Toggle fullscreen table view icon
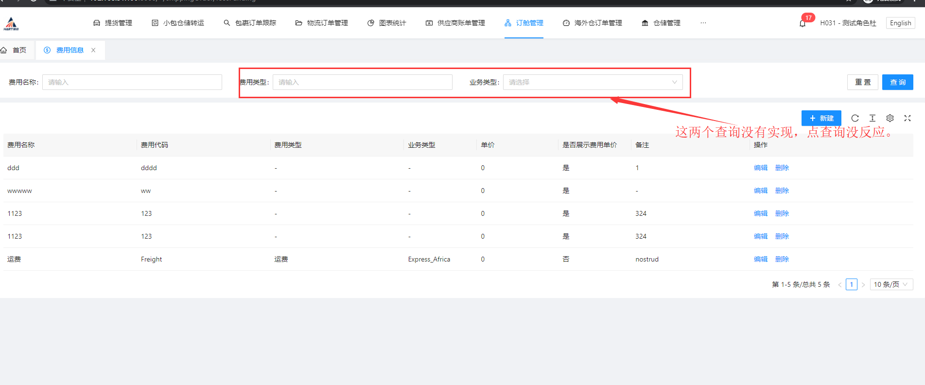The image size is (925, 385). tap(908, 118)
